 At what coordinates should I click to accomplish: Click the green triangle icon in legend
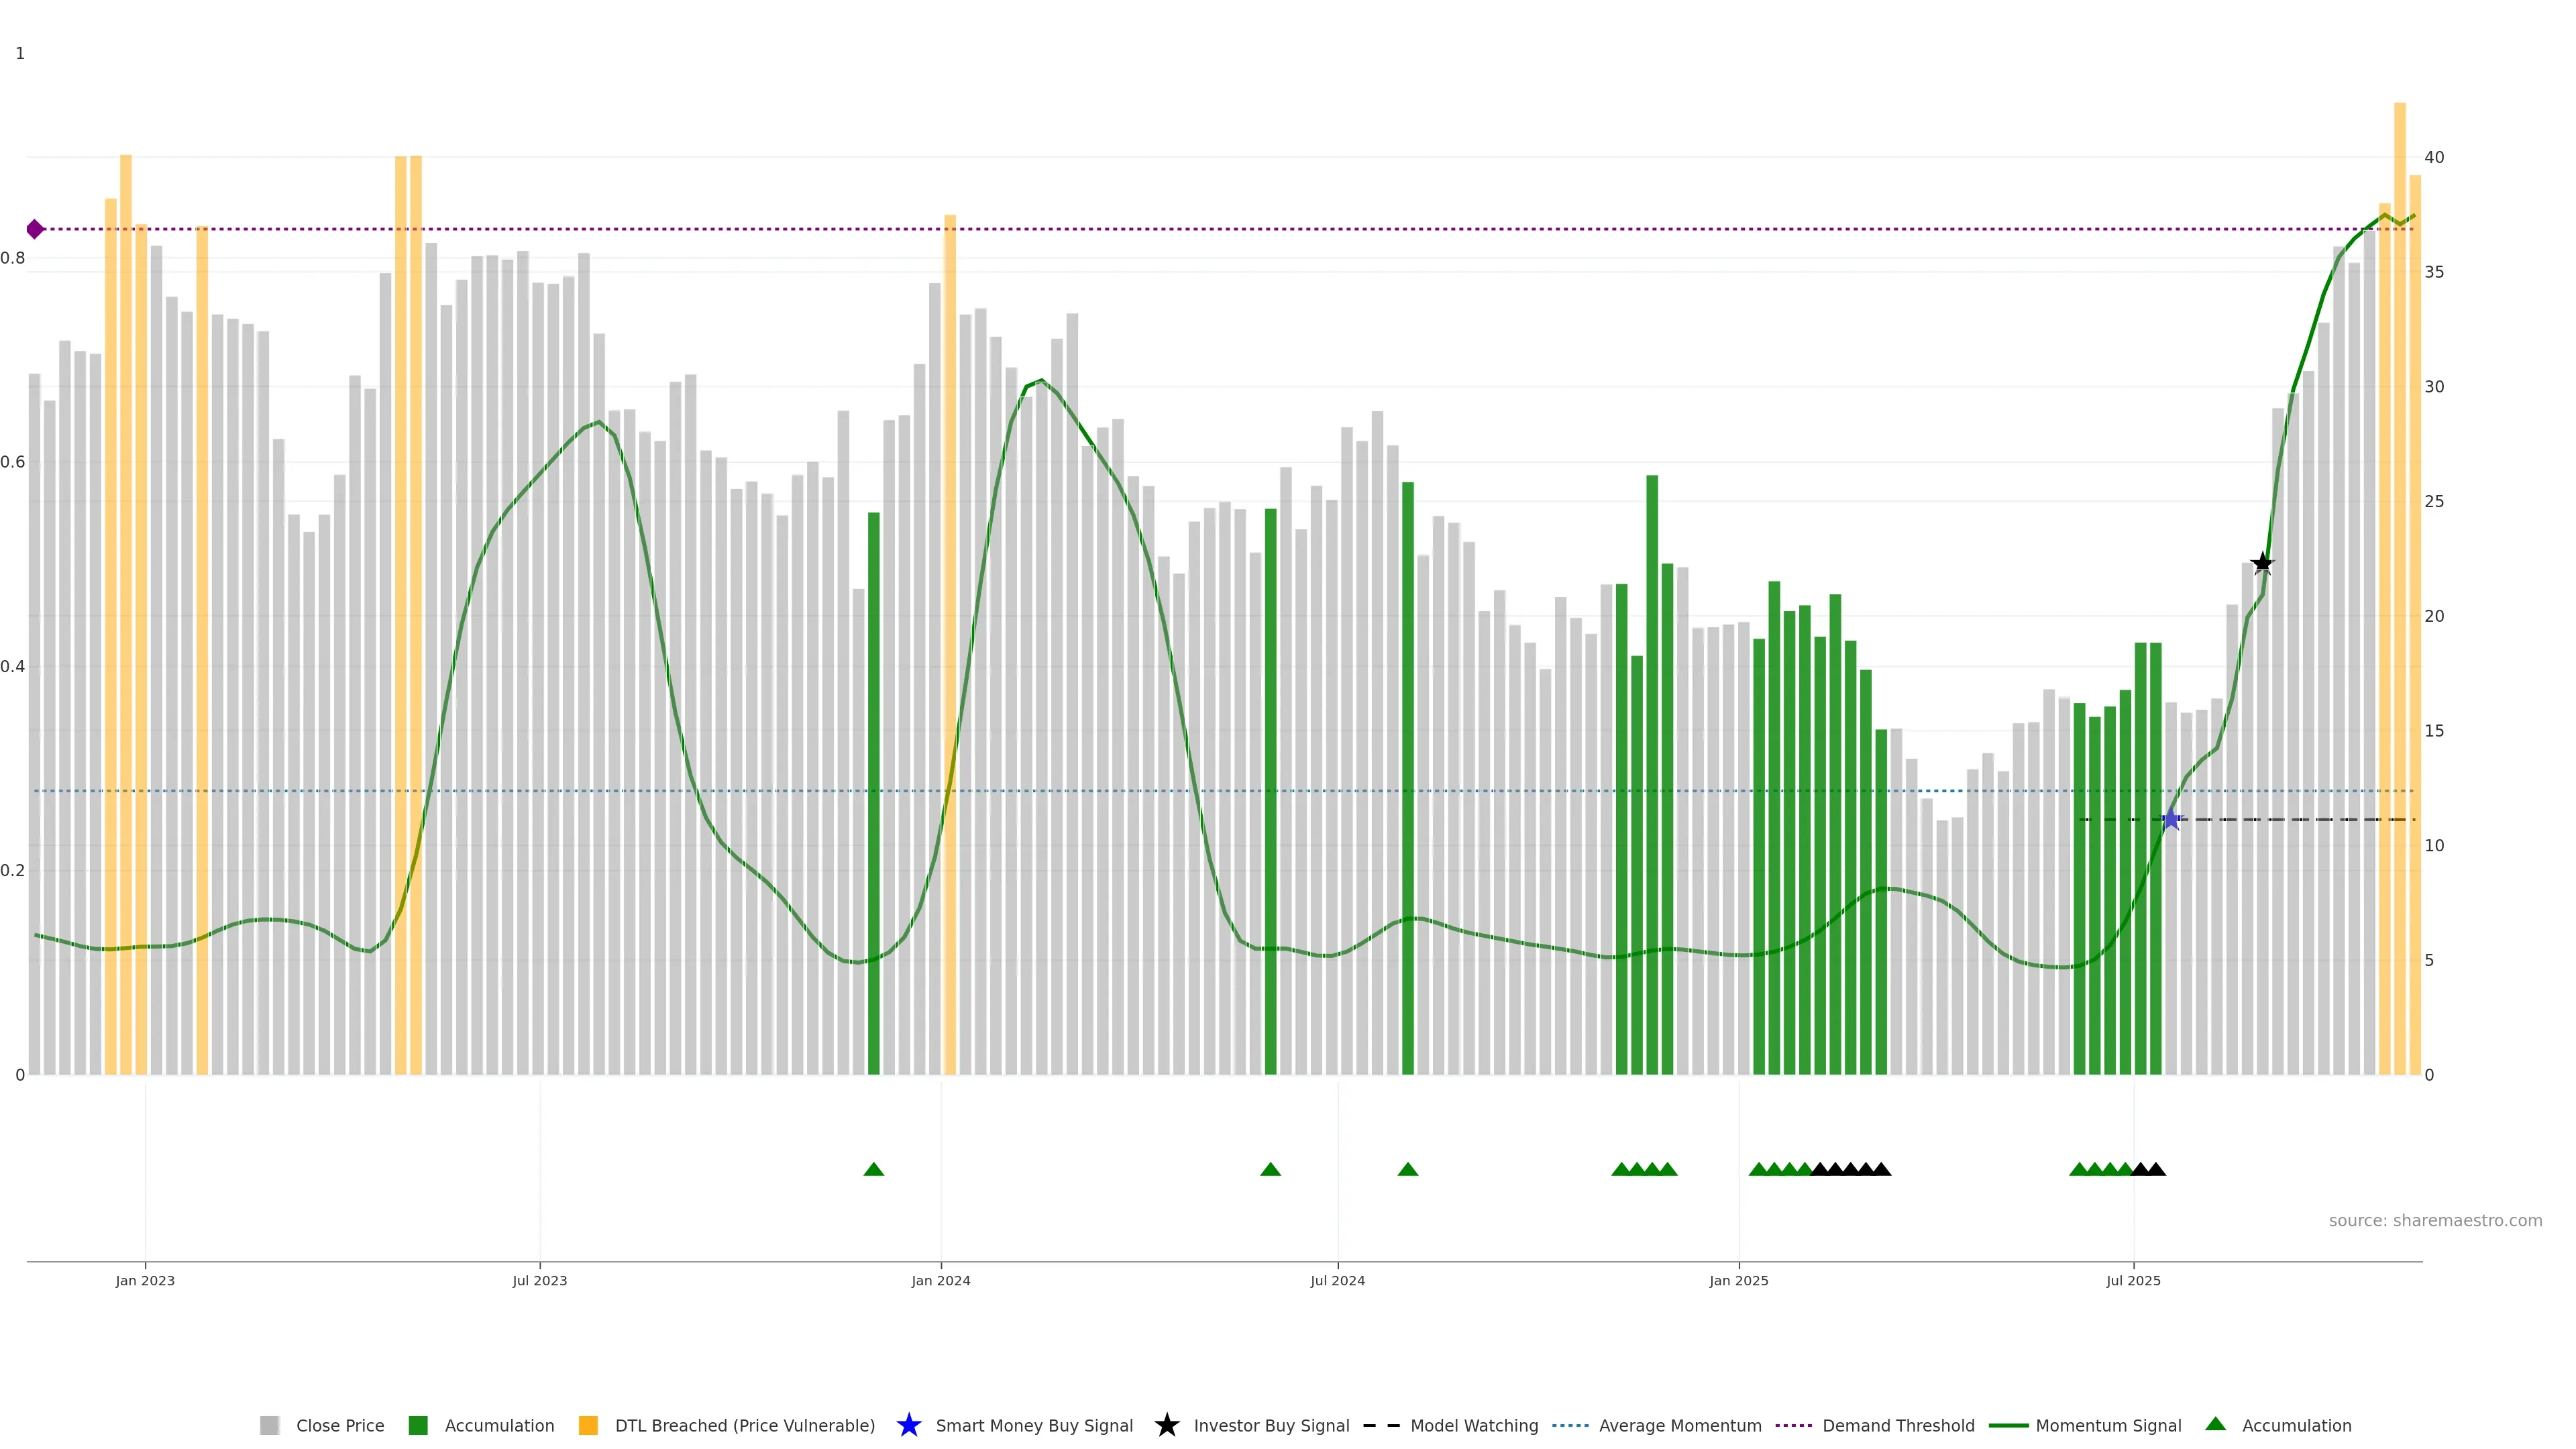[2215, 1424]
